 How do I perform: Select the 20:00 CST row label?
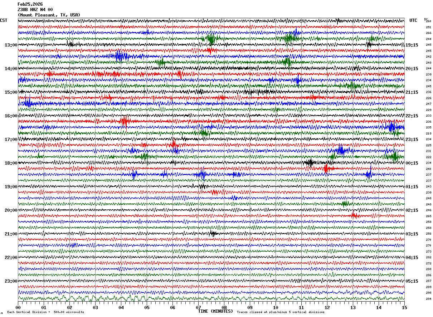coord(11,210)
